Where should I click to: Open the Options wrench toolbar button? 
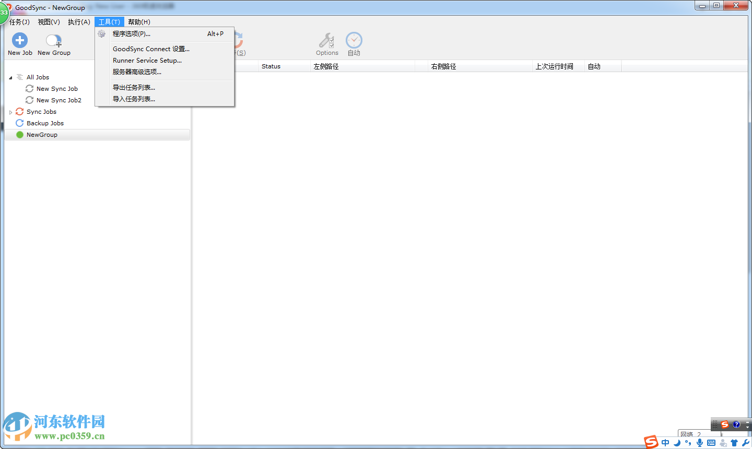tap(327, 40)
